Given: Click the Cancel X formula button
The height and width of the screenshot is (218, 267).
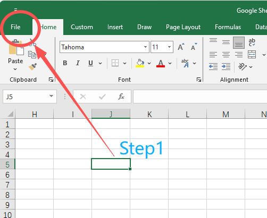Looking at the screenshot, I should [x=83, y=97].
